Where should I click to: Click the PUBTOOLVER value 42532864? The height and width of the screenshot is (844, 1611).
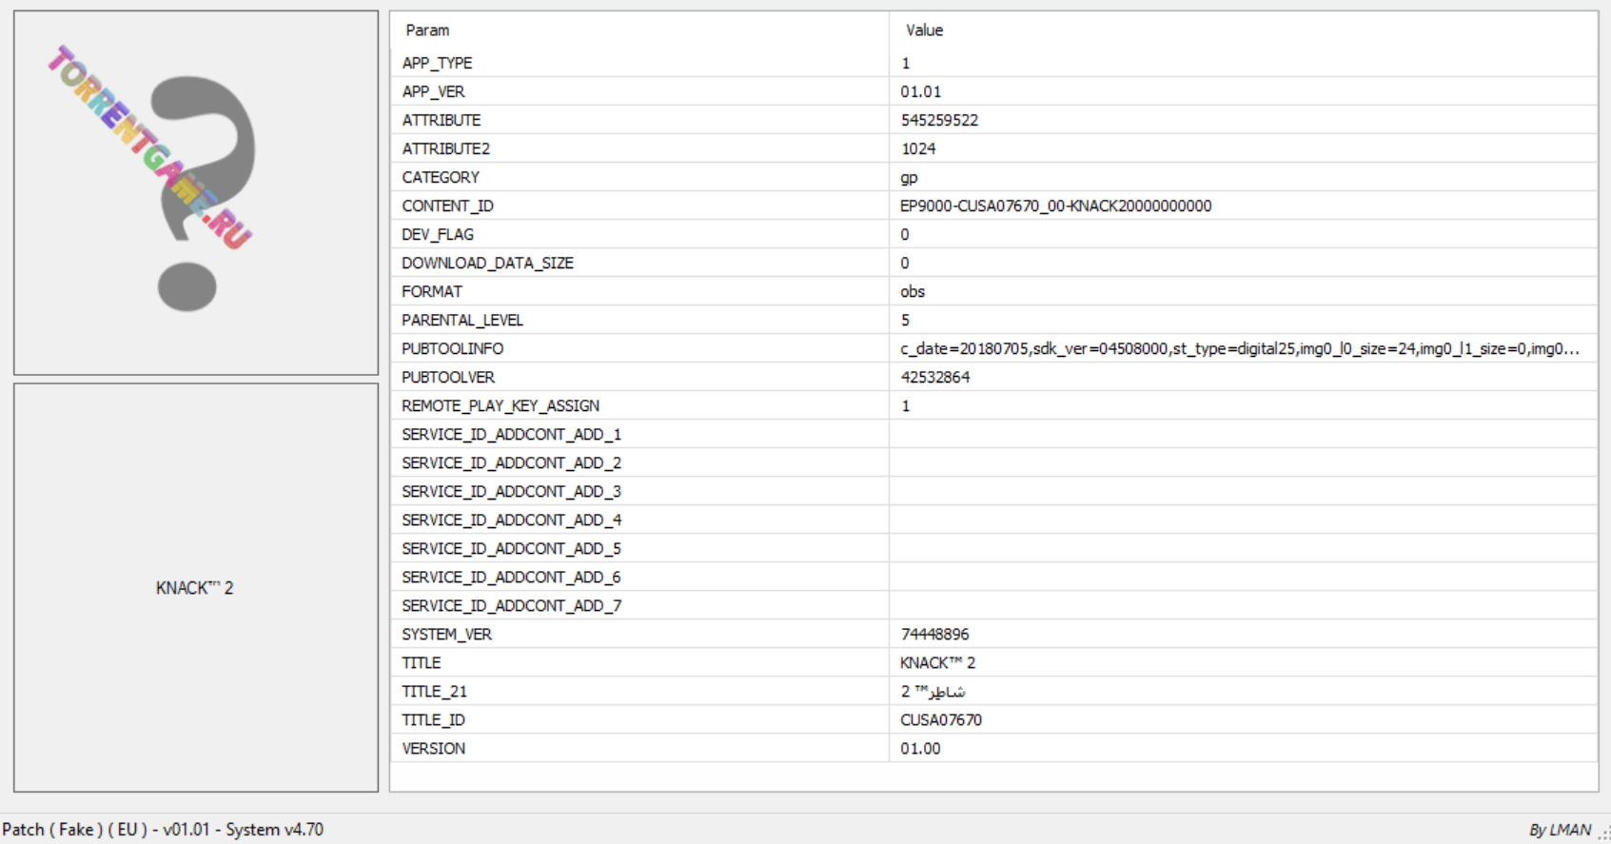tap(934, 377)
